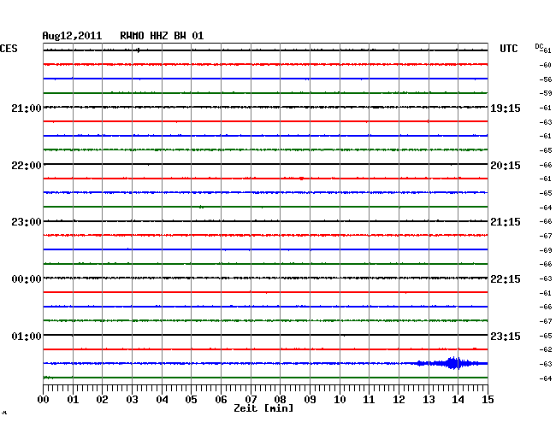The image size is (556, 422).
Task: Click minute tick label 05
Action: click(191, 399)
